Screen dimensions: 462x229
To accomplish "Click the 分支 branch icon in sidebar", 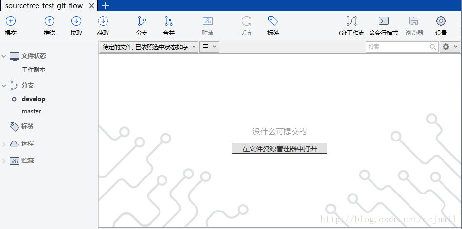I will (x=14, y=85).
